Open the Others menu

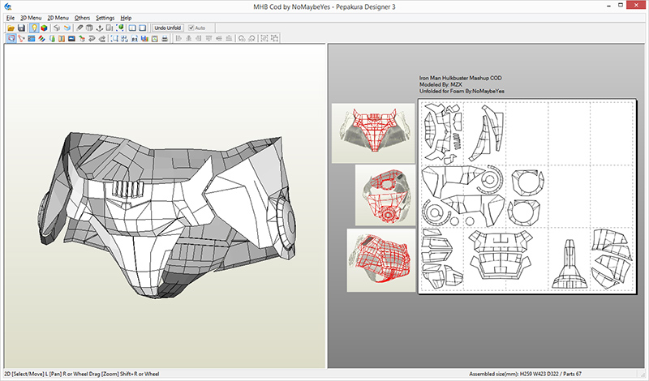[82, 18]
